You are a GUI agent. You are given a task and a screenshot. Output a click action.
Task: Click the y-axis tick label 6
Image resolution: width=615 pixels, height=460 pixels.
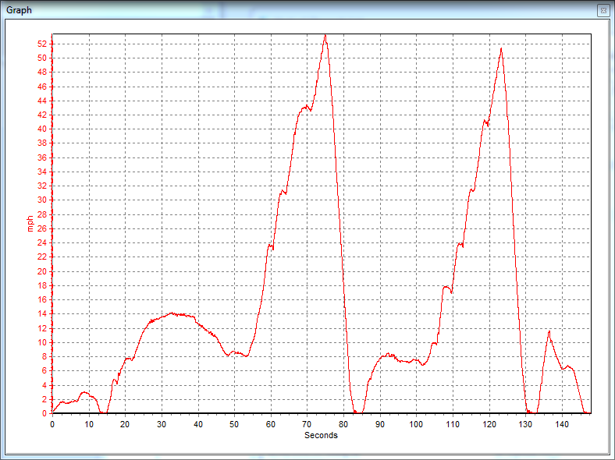tap(45, 370)
